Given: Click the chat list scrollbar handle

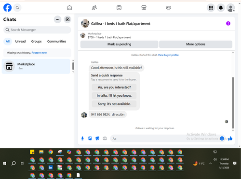Looking at the screenshot, I should (x=73, y=66).
